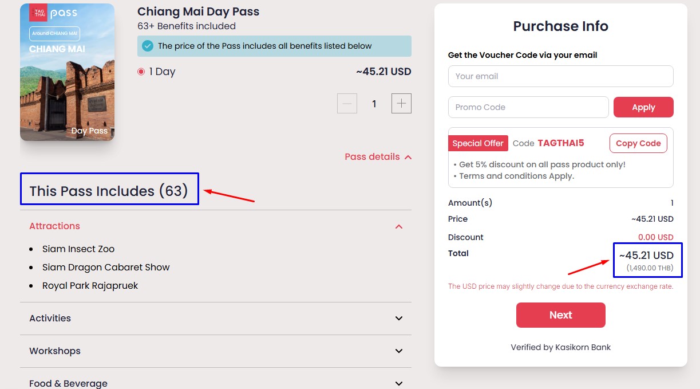This screenshot has width=700, height=389.
Task: Expand the Food & Beverage section
Action: tap(216, 382)
